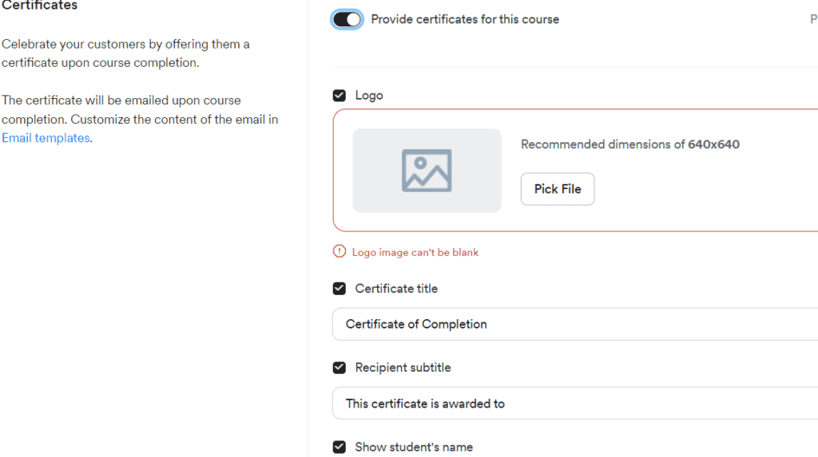The image size is (818, 457).
Task: Toggle the Provide certificates switch
Action: pos(347,19)
